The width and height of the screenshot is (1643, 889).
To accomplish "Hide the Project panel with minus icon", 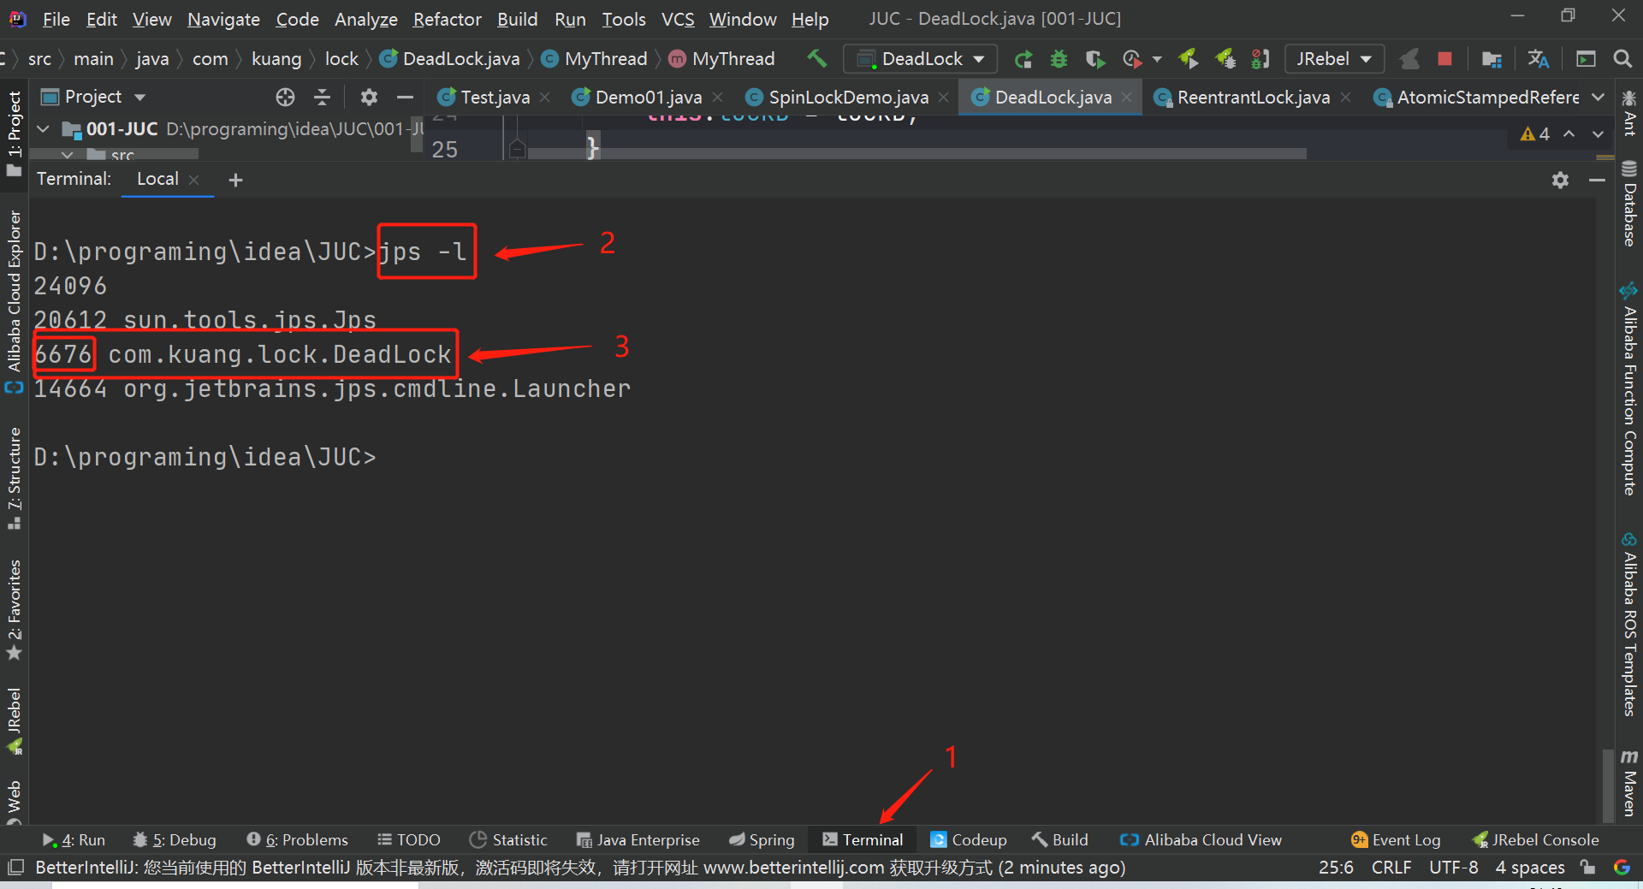I will [406, 98].
